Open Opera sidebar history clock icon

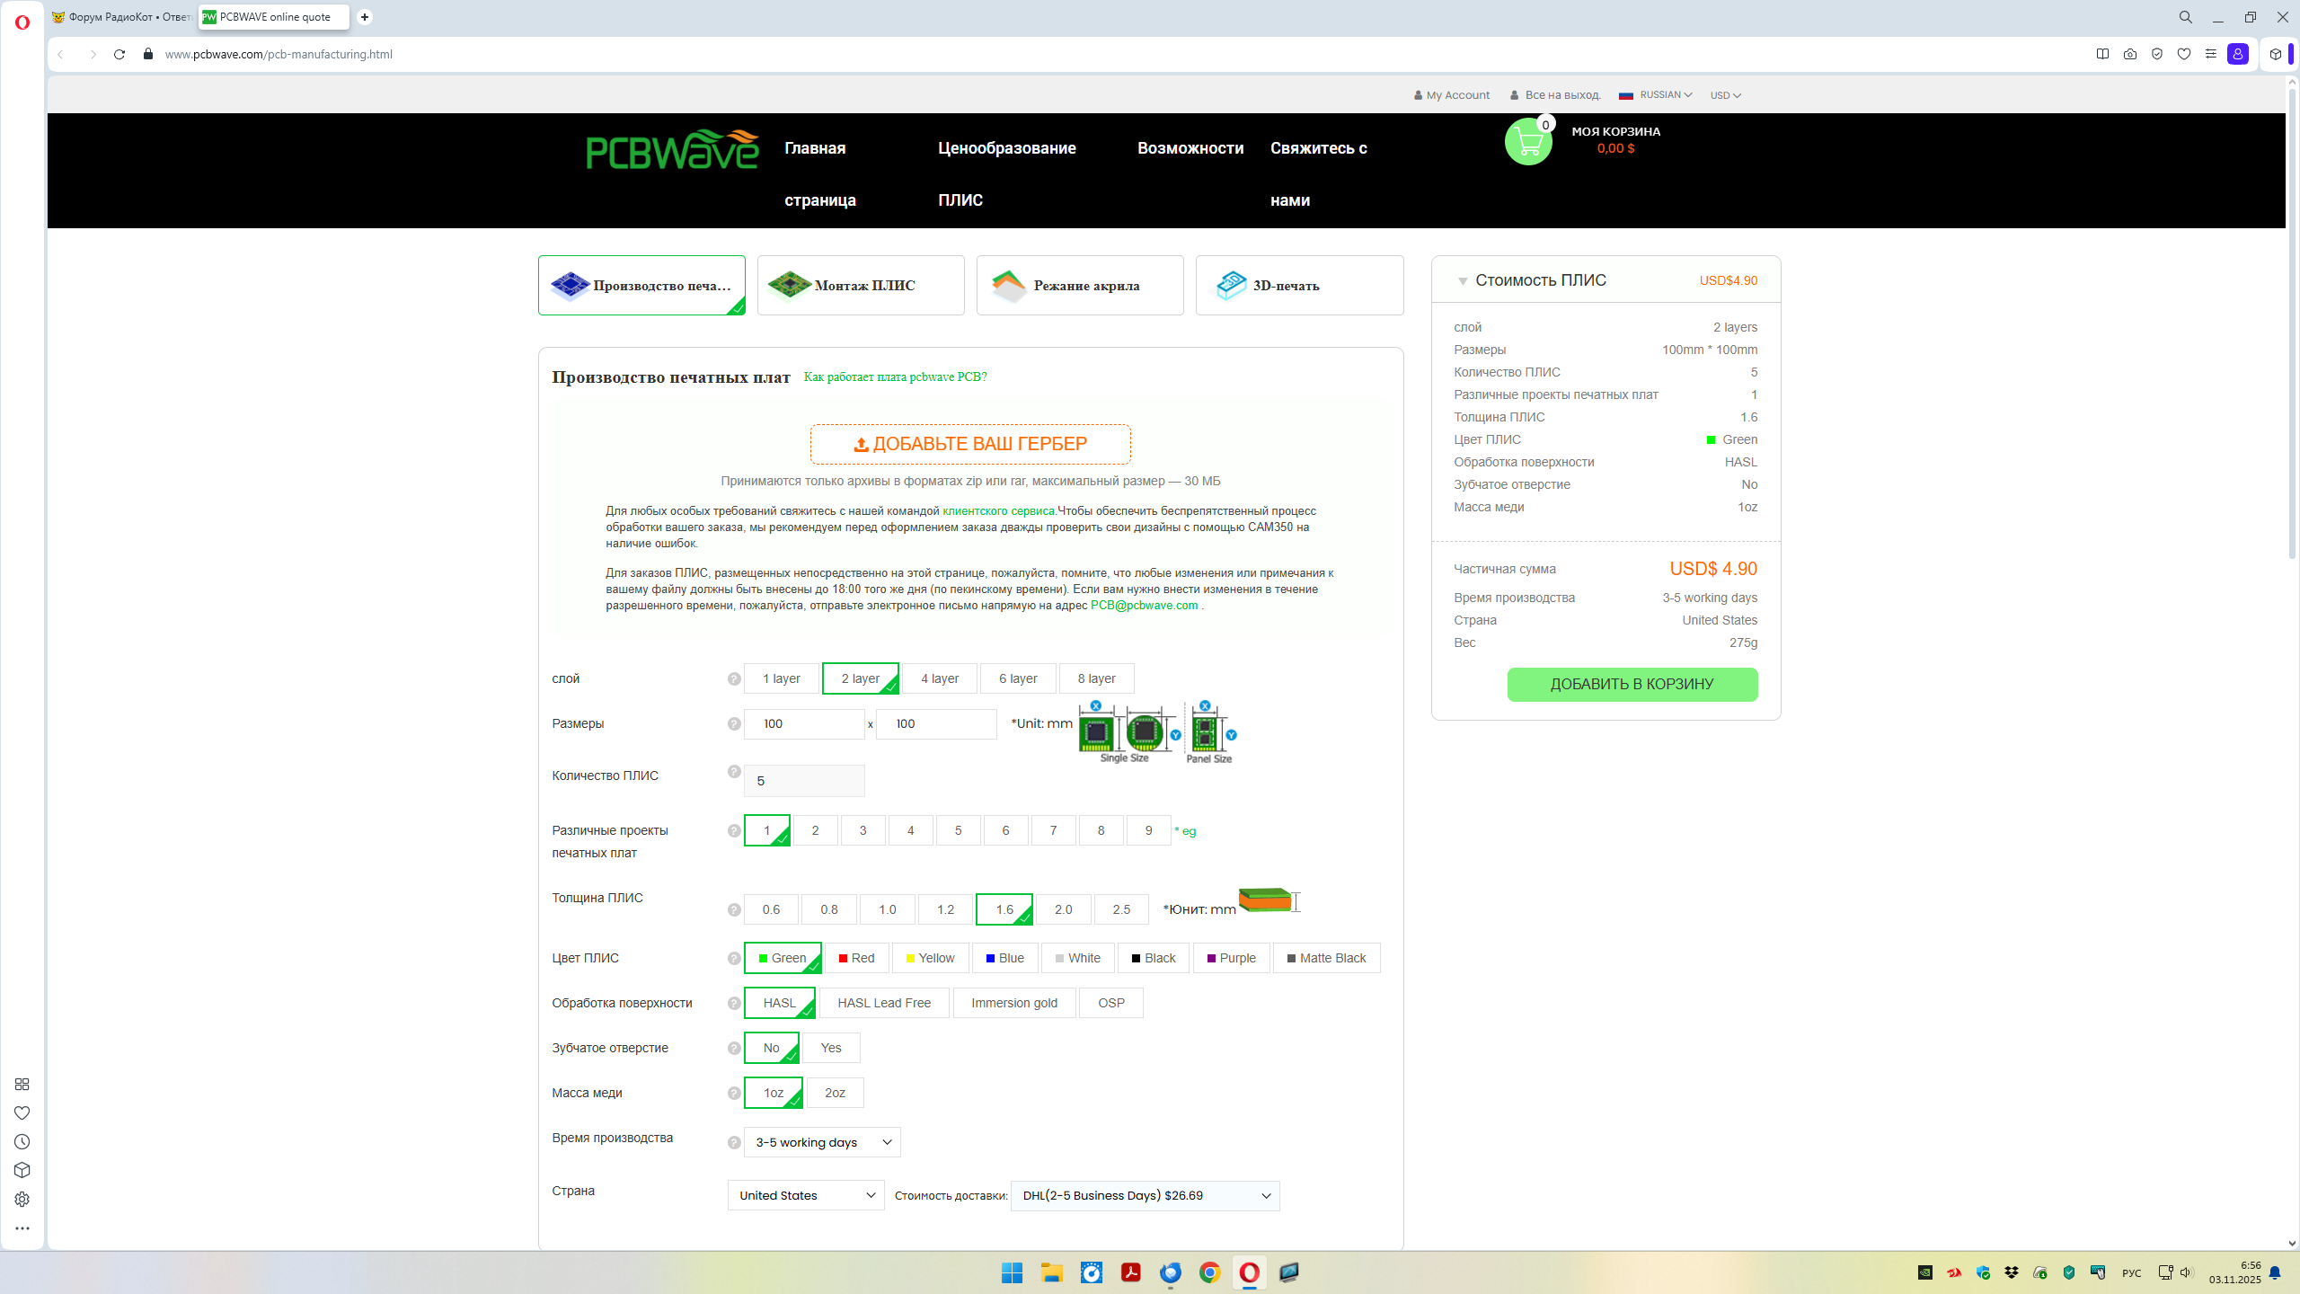pos(22,1141)
